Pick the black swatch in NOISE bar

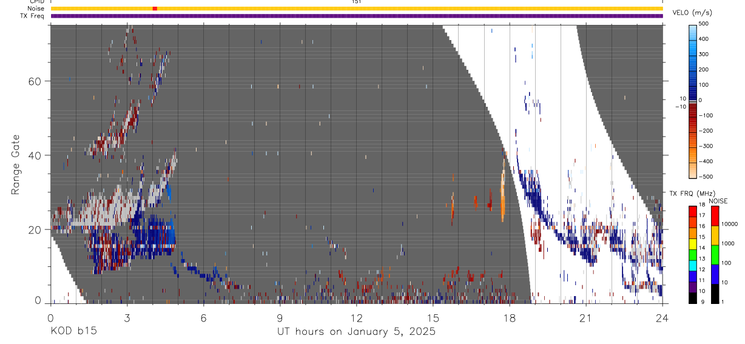pos(715,293)
